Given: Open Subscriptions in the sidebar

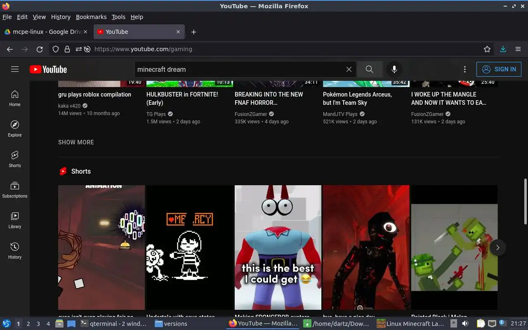Looking at the screenshot, I should pos(15,190).
